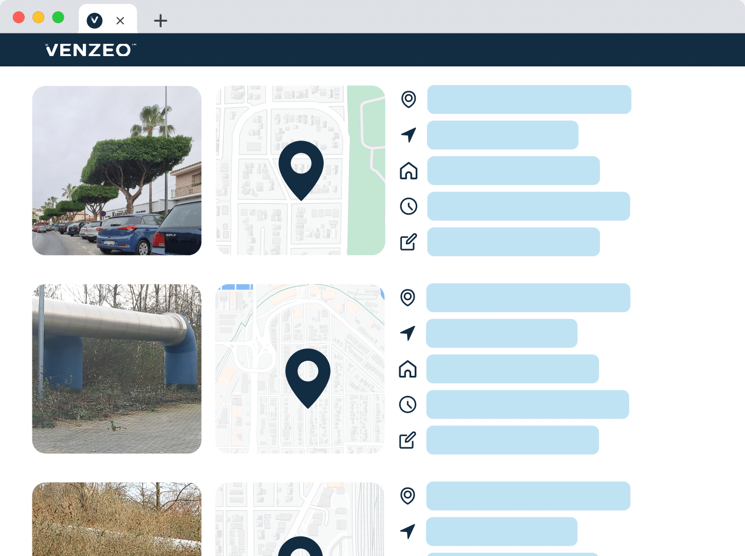Click the location pin icon in second record
Screen dimensions: 745x556
tap(407, 298)
